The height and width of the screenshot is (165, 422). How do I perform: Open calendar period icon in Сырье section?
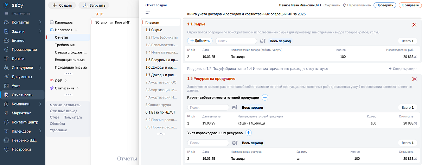pos(263,41)
